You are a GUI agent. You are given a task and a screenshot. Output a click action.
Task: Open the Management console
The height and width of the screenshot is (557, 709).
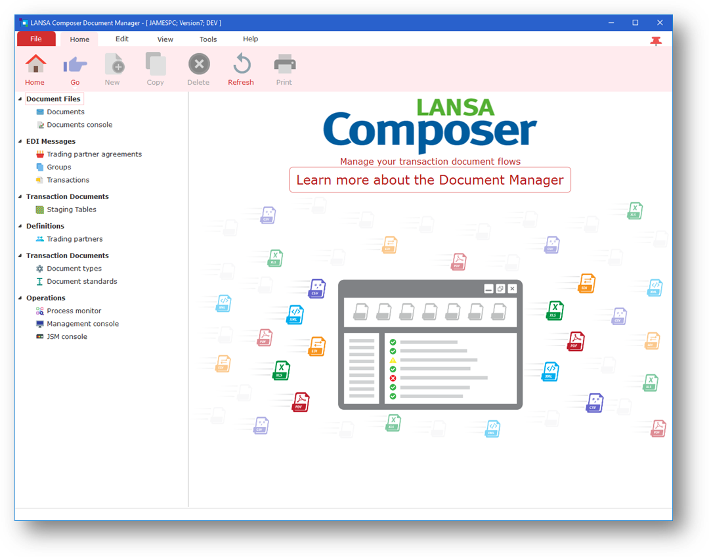(83, 324)
